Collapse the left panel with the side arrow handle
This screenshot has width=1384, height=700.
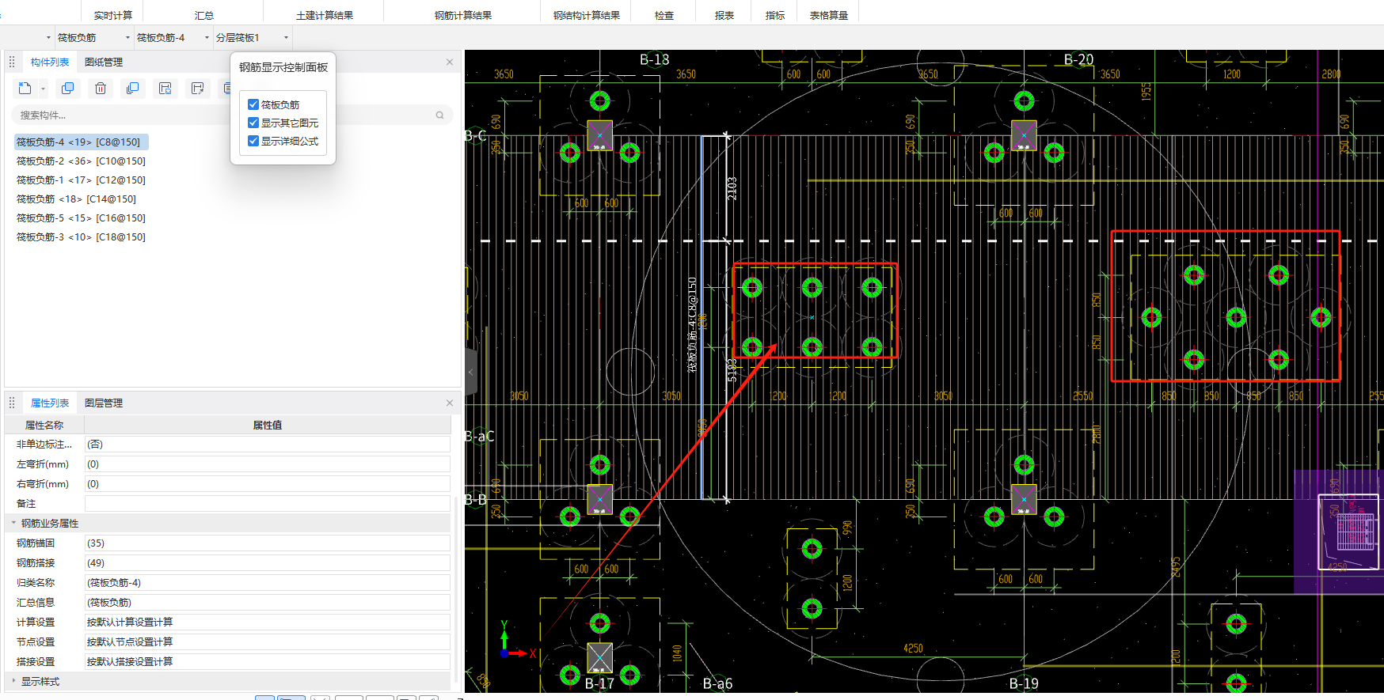(470, 372)
